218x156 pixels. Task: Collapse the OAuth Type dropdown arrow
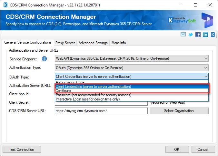206,77
